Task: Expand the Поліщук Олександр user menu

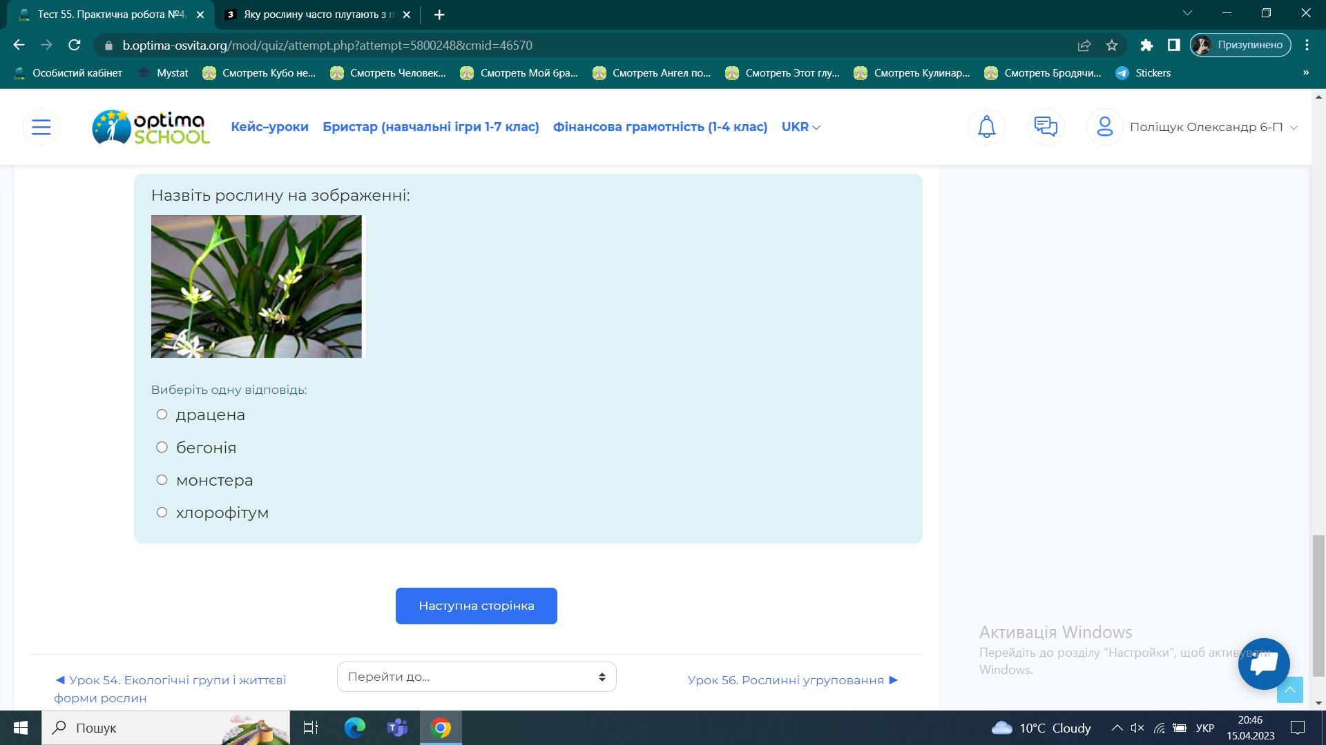Action: pos(1213,127)
